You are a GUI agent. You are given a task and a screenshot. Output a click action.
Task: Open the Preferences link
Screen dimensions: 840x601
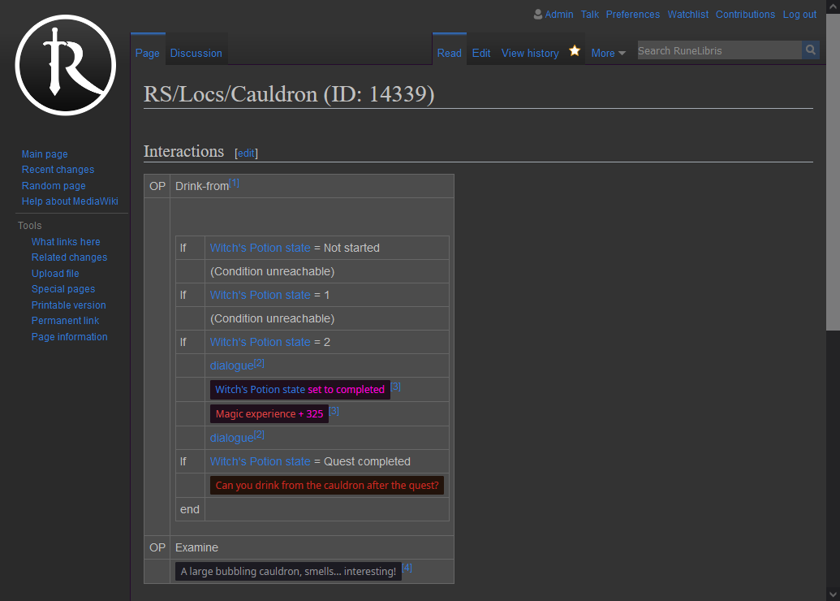(633, 15)
